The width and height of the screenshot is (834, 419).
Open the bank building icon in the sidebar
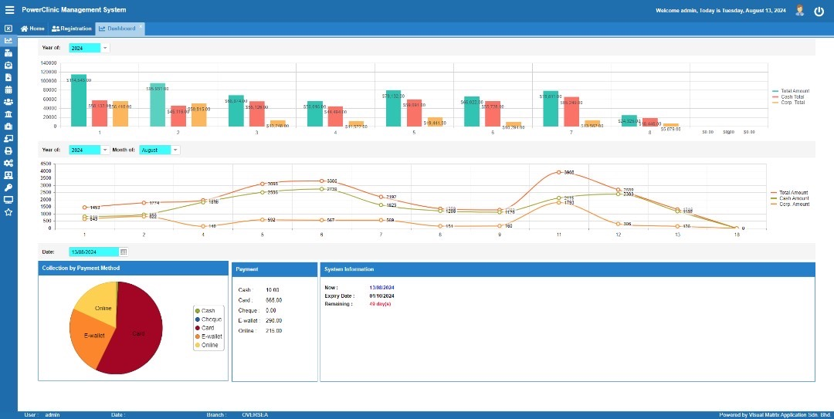click(8, 113)
